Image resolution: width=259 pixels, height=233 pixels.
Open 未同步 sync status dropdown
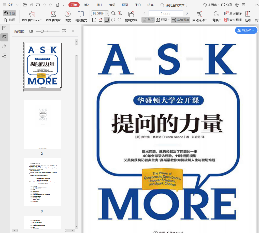coord(211,5)
